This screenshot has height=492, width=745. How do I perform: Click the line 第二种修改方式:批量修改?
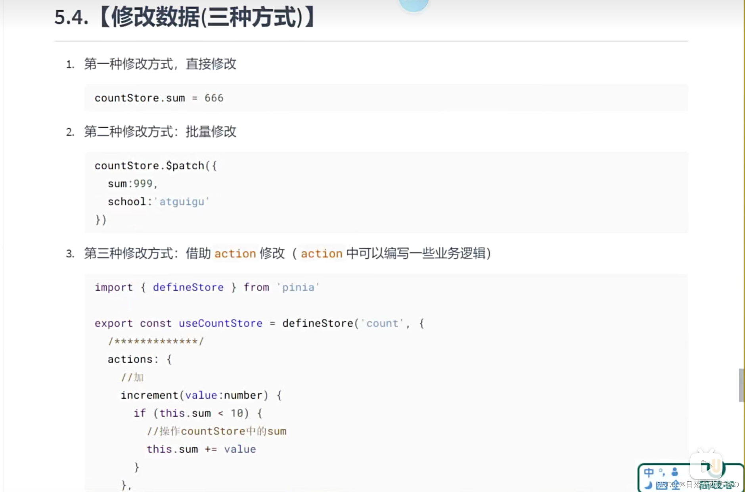160,132
